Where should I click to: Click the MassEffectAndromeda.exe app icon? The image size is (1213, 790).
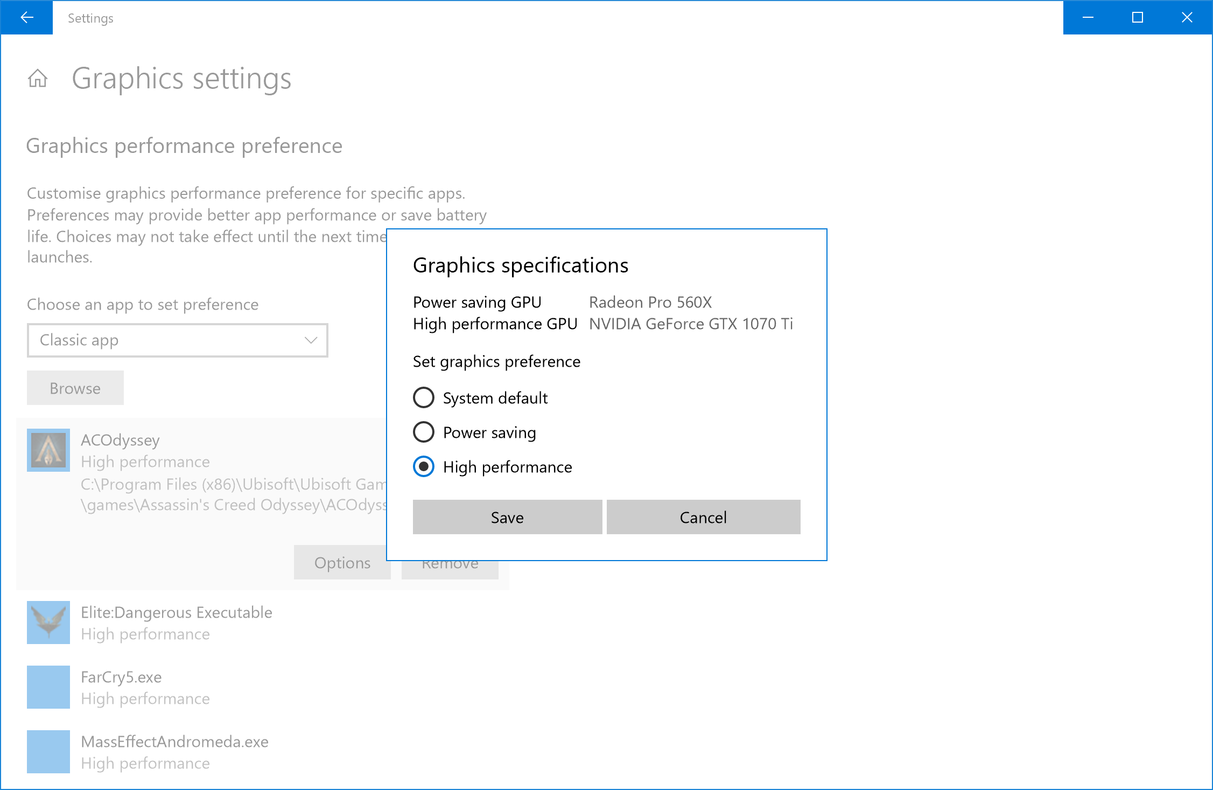point(48,752)
